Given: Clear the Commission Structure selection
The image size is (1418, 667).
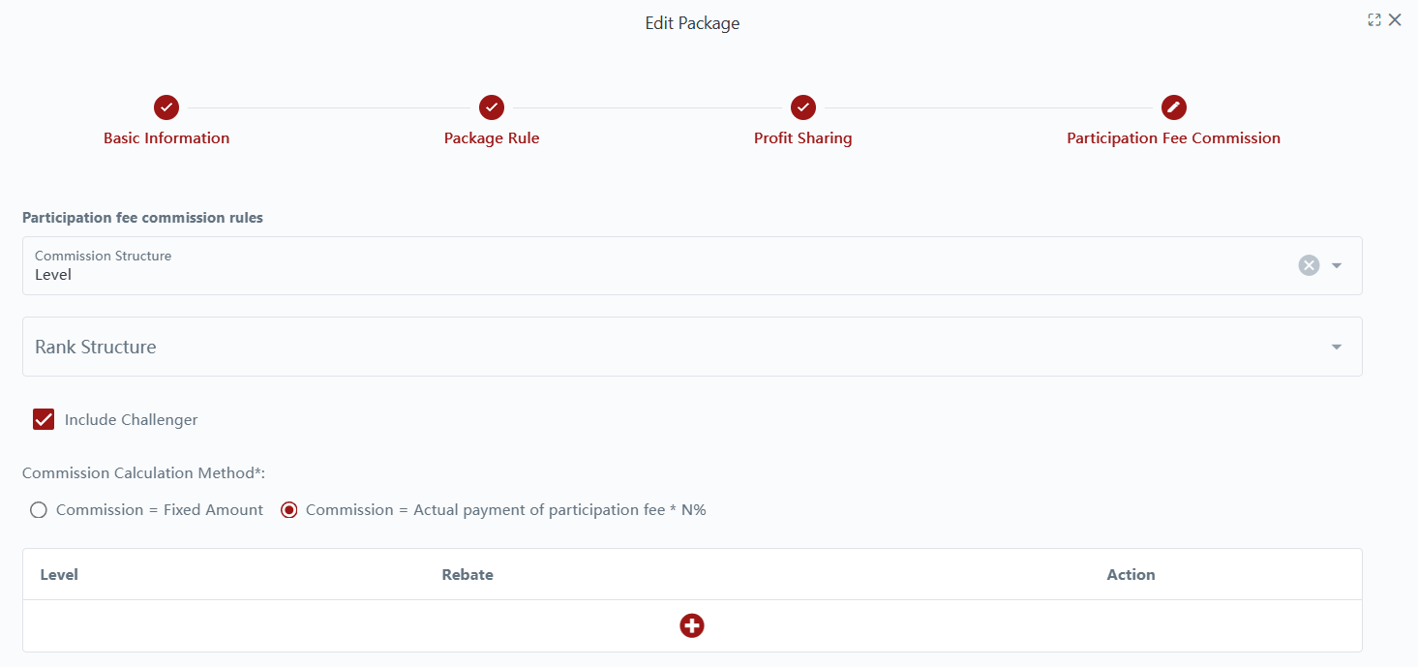Looking at the screenshot, I should pyautogui.click(x=1309, y=265).
